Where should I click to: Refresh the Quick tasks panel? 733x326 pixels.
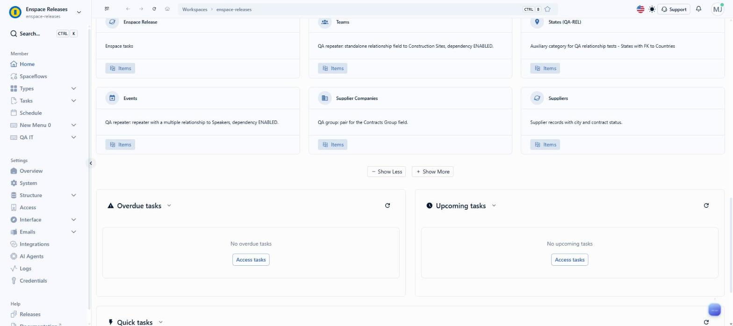coord(706,322)
